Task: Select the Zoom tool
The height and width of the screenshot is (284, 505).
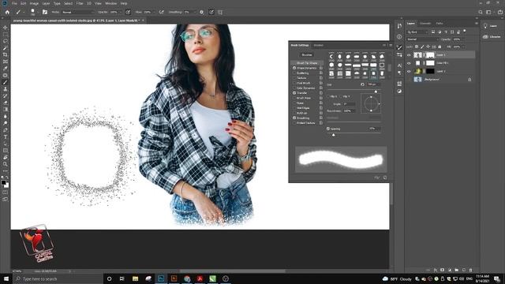Action: pyautogui.click(x=6, y=164)
